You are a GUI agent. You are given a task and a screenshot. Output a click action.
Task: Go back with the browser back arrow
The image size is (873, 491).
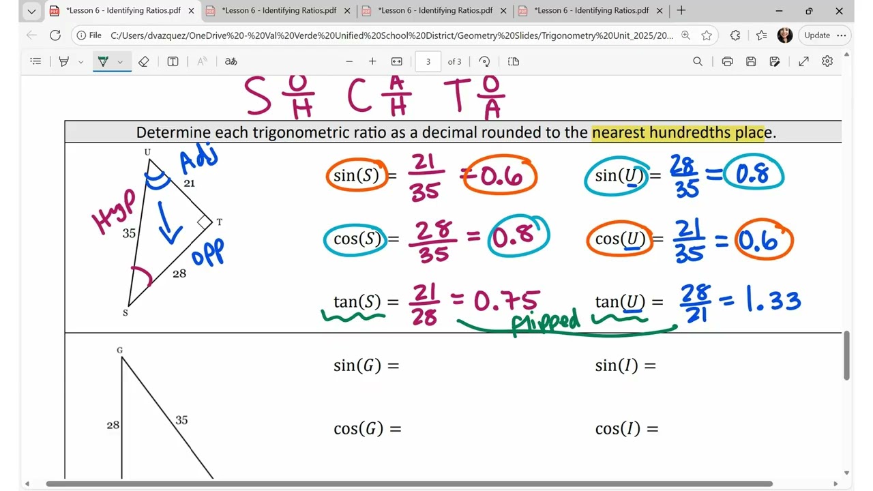31,35
